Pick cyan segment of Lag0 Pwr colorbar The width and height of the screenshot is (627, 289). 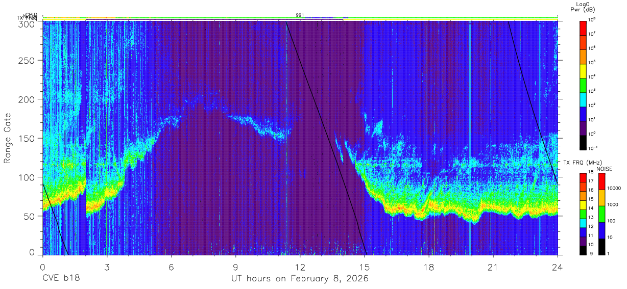click(583, 99)
